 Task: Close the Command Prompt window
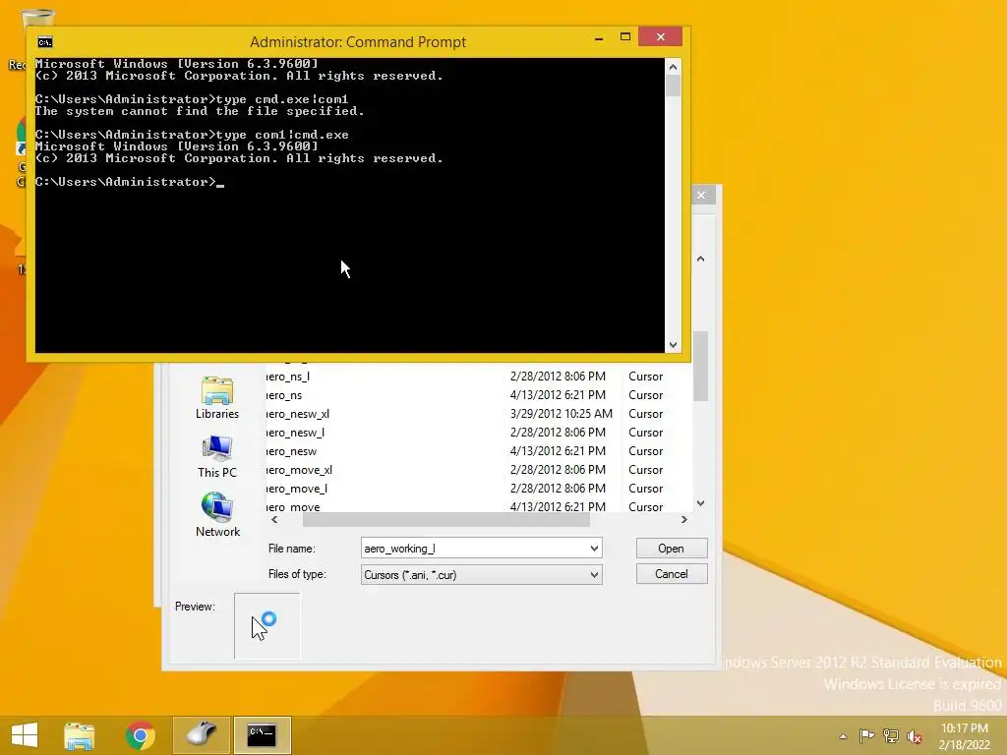click(x=660, y=37)
